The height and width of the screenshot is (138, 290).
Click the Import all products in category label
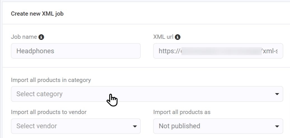[51, 80]
